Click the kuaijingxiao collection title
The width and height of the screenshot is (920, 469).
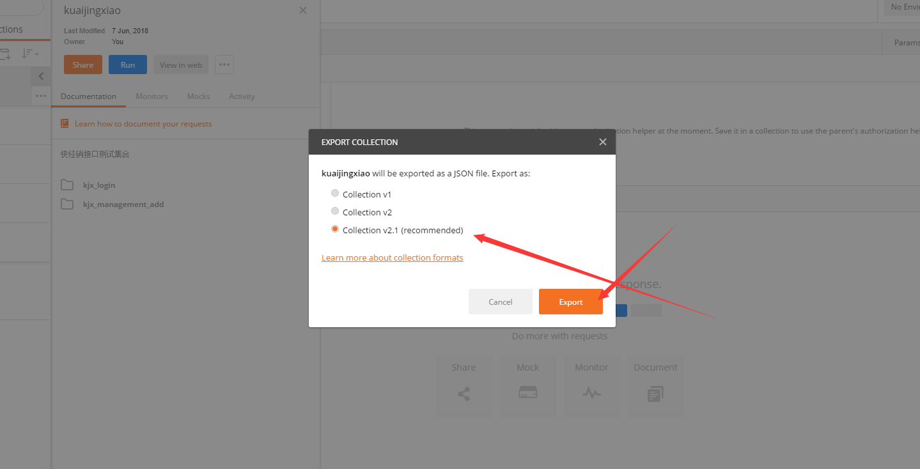click(x=92, y=10)
